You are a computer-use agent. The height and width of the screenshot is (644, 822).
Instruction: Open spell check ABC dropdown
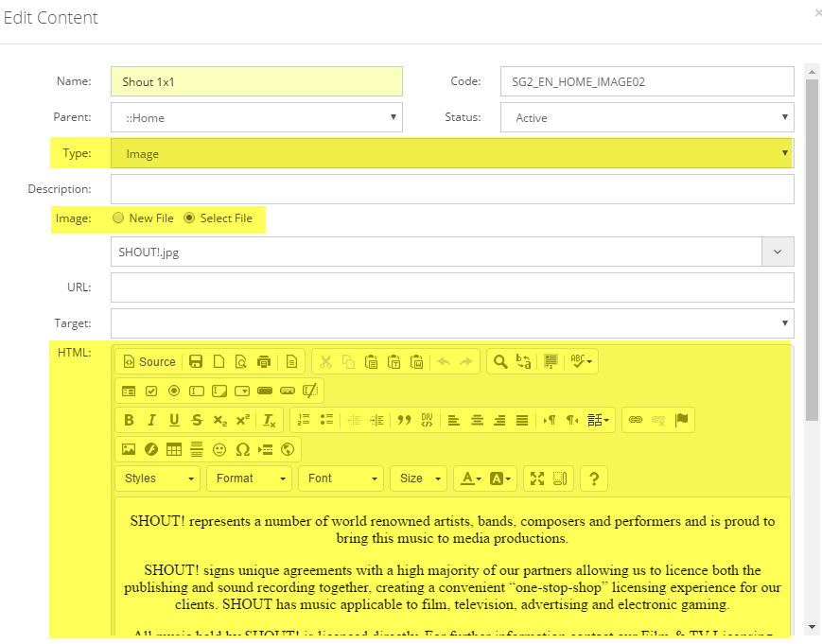pyautogui.click(x=582, y=361)
